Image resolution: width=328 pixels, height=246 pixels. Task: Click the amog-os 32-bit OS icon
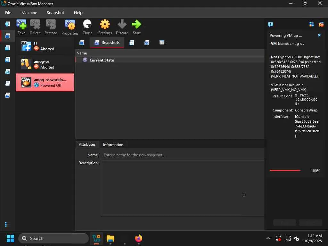(x=26, y=64)
